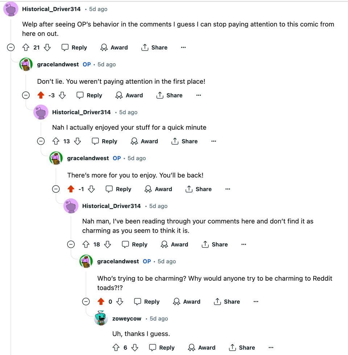This screenshot has height=355, width=348.
Task: Collapse the 'Nah man' comment thread
Action: pos(71,245)
